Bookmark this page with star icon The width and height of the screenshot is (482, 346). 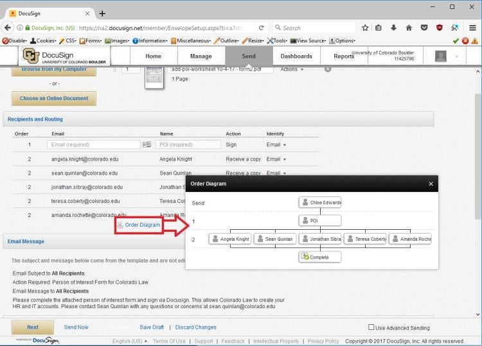(x=365, y=28)
